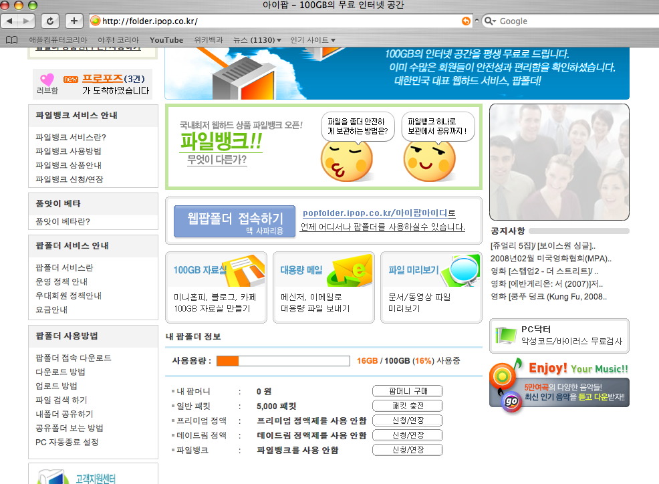Image resolution: width=659 pixels, height=484 pixels.
Task: Click the orange snapback icon in address bar
Action: 466,21
